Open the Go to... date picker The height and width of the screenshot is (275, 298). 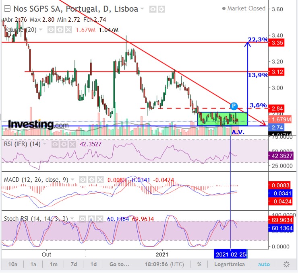(119, 264)
